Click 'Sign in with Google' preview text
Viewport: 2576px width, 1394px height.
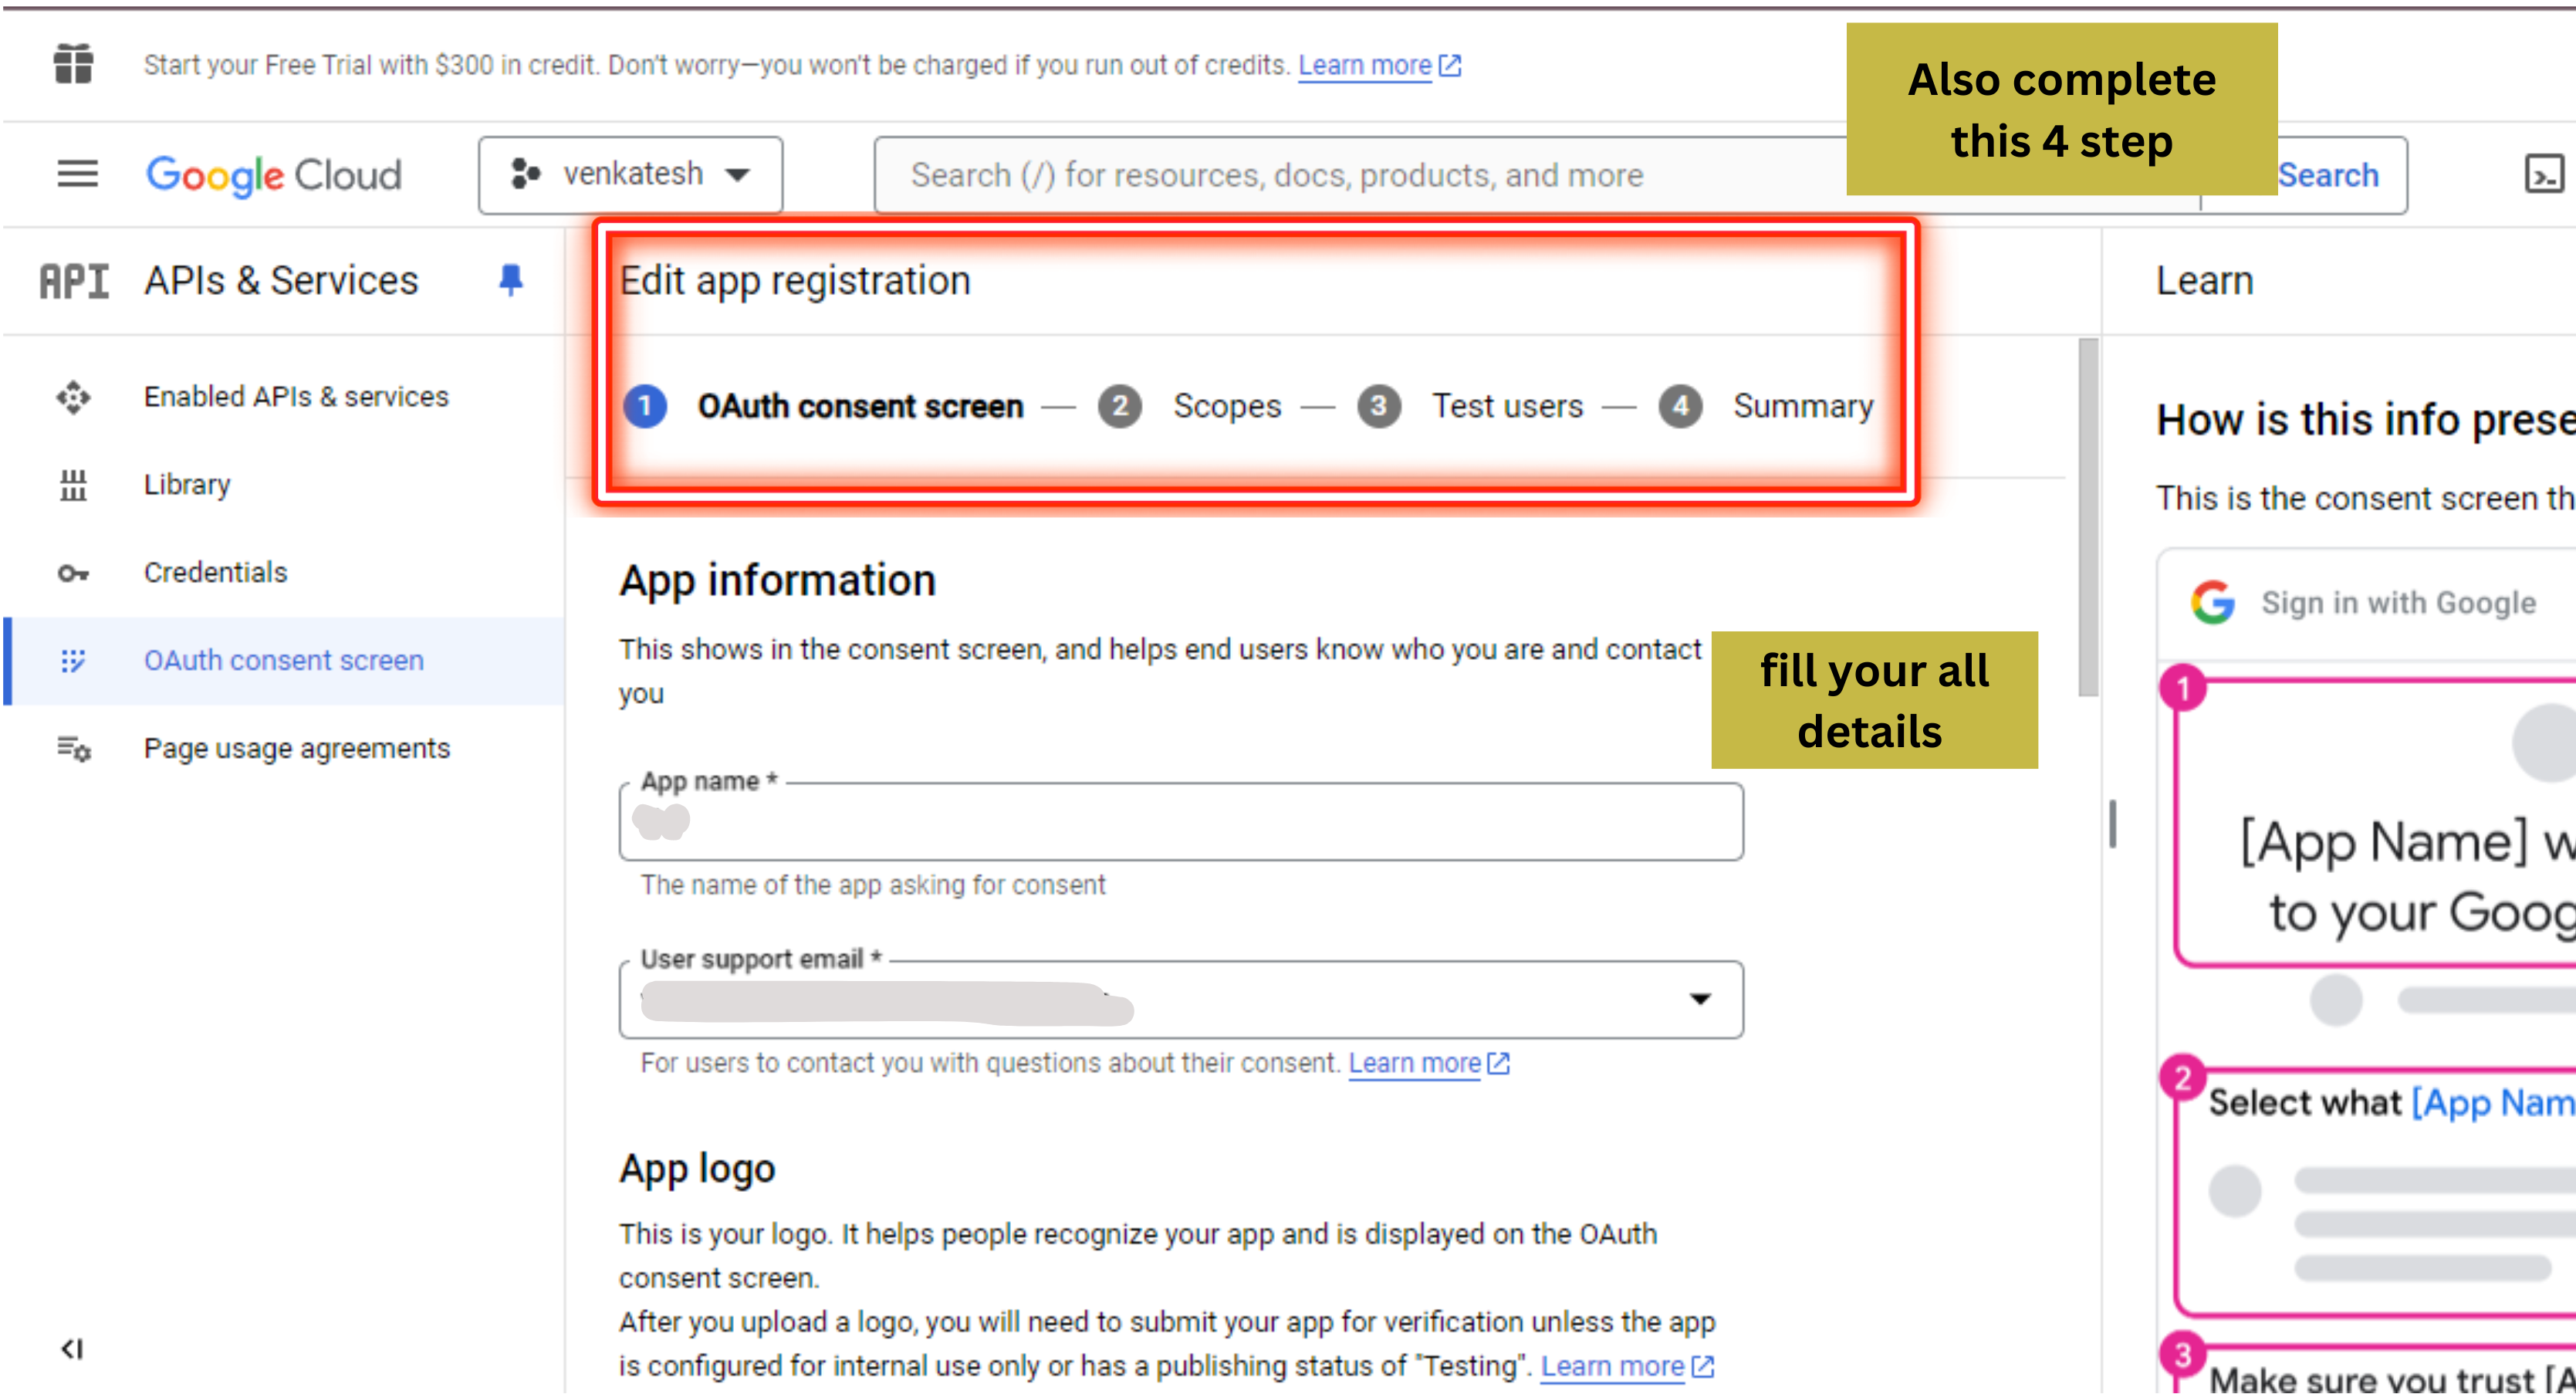pos(2398,603)
